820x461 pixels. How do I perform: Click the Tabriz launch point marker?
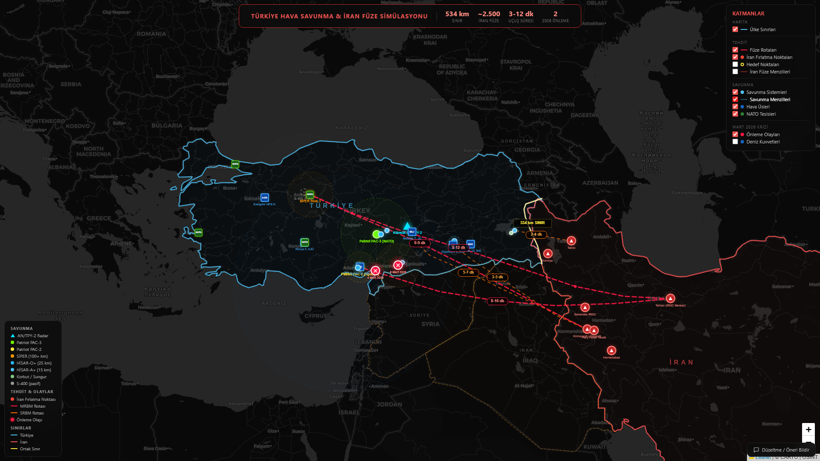(571, 241)
